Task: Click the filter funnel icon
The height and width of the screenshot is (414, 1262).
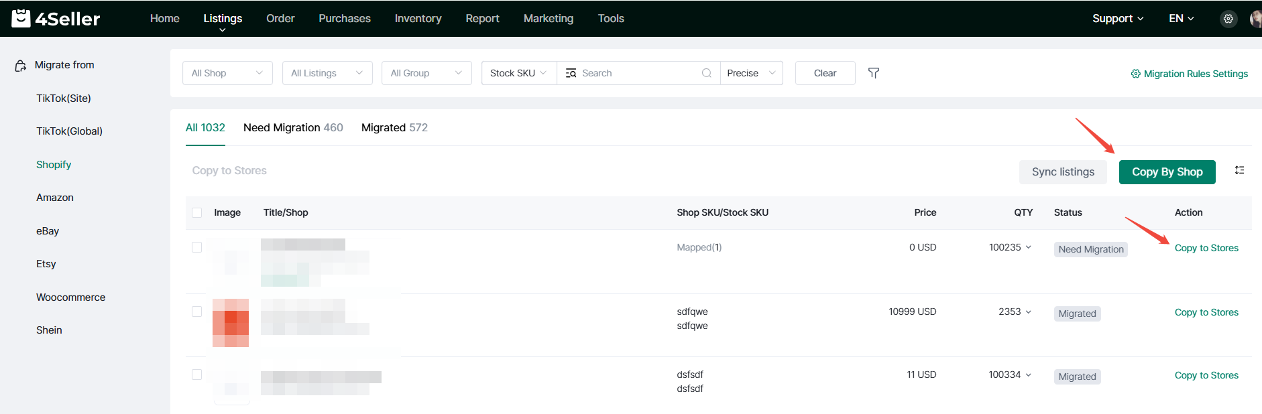Action: click(x=874, y=73)
